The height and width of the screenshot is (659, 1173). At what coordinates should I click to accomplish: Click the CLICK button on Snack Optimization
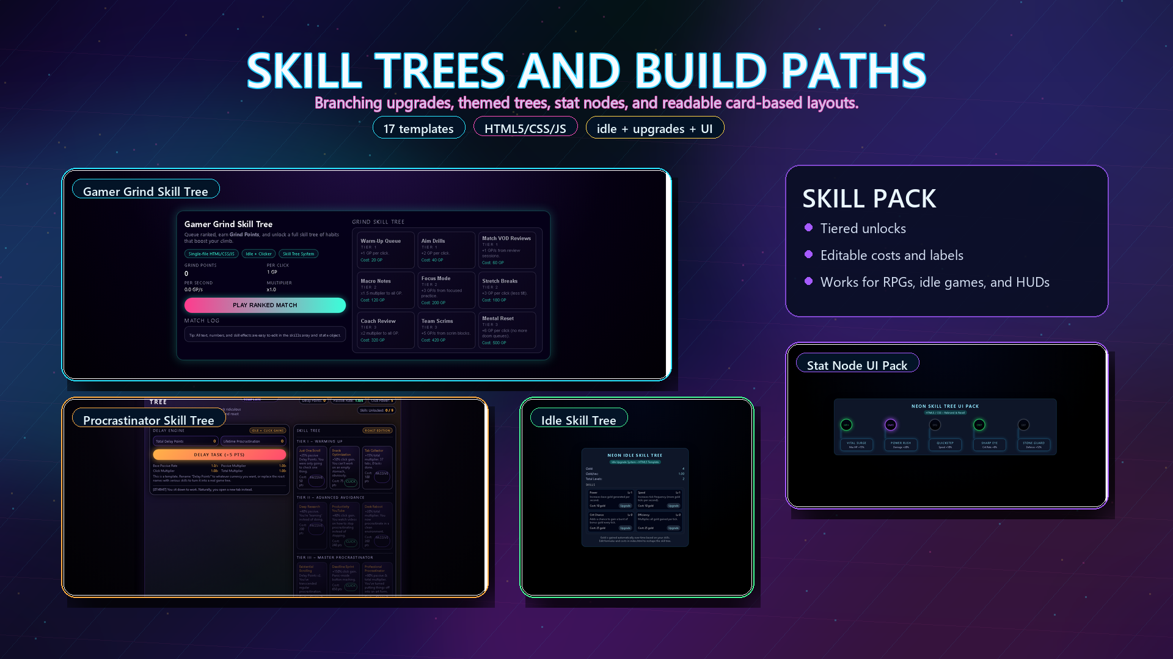[x=351, y=481]
